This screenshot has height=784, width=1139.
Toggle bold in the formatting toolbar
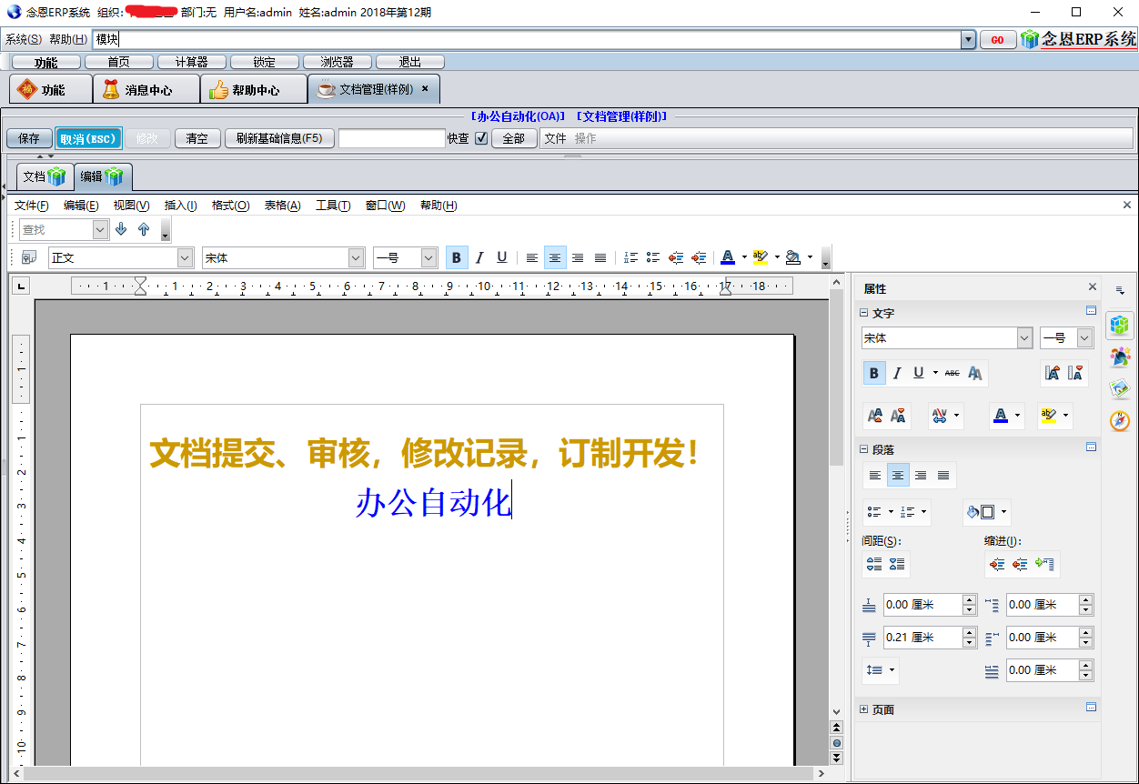(457, 258)
